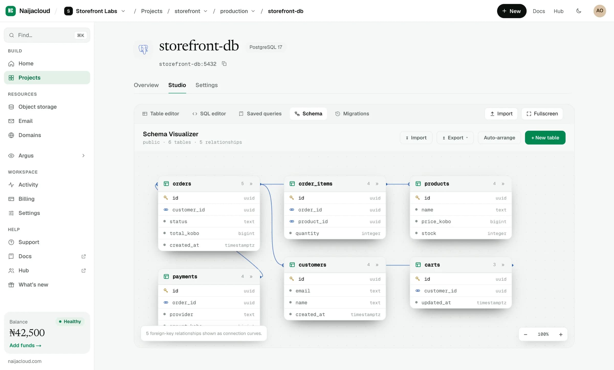Open the Export dropdown in Schema Visualizer
614x370 pixels.
pos(455,138)
